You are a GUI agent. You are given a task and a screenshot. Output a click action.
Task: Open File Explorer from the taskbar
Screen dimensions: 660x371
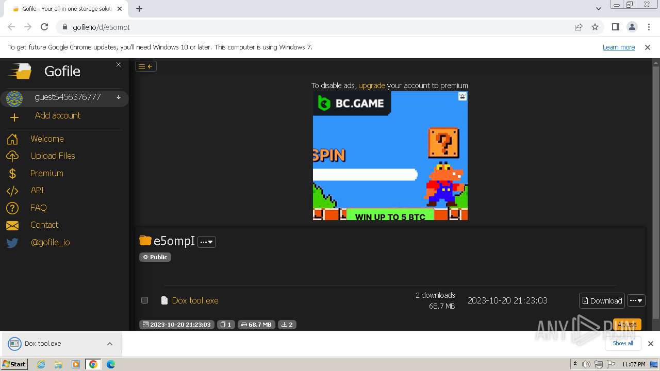[x=58, y=364]
